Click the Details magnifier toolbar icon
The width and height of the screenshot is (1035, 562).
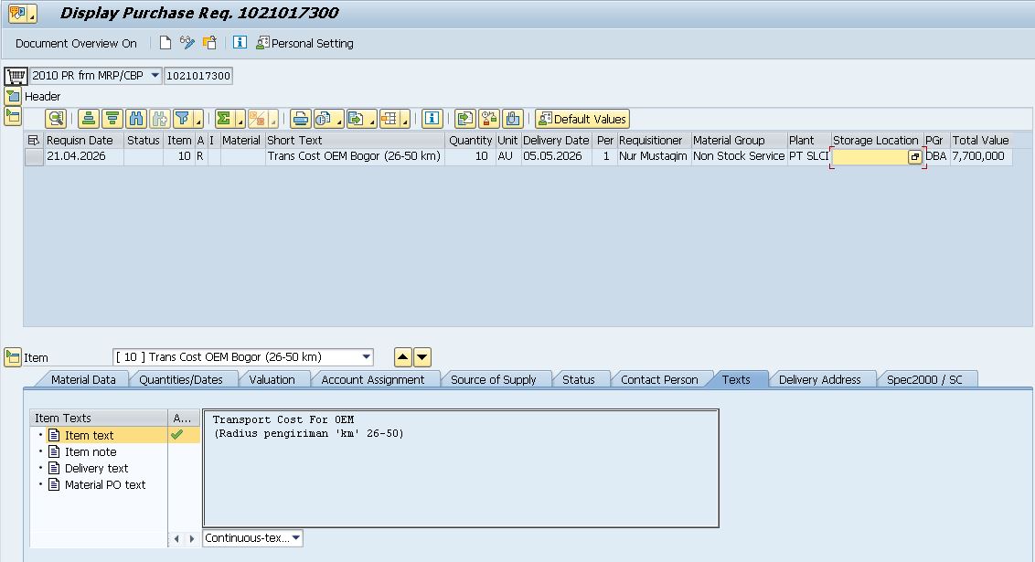56,119
